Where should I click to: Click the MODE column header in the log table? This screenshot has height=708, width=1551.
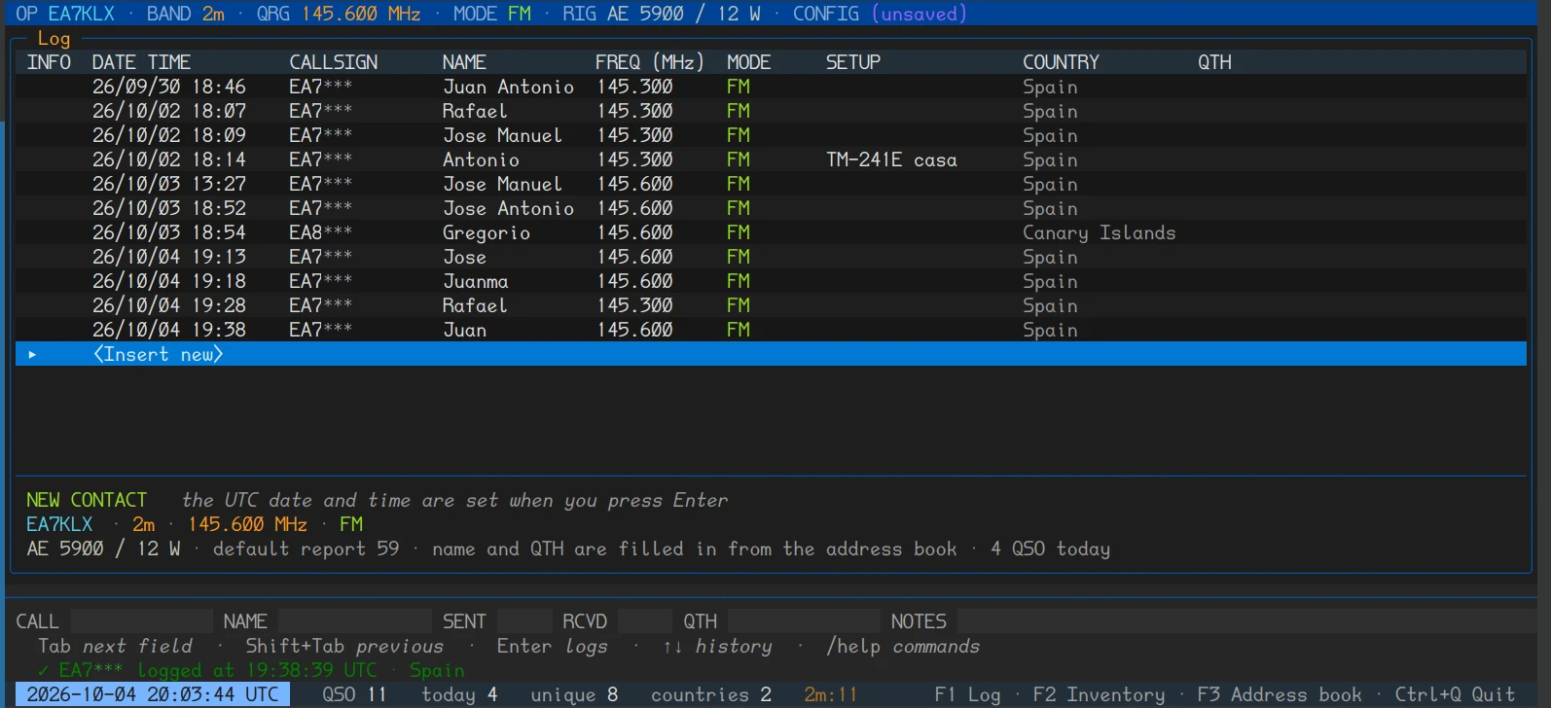tap(748, 62)
